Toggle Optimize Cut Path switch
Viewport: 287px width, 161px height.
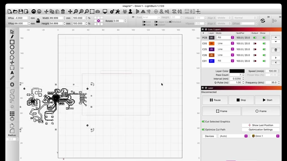[x=203, y=130]
